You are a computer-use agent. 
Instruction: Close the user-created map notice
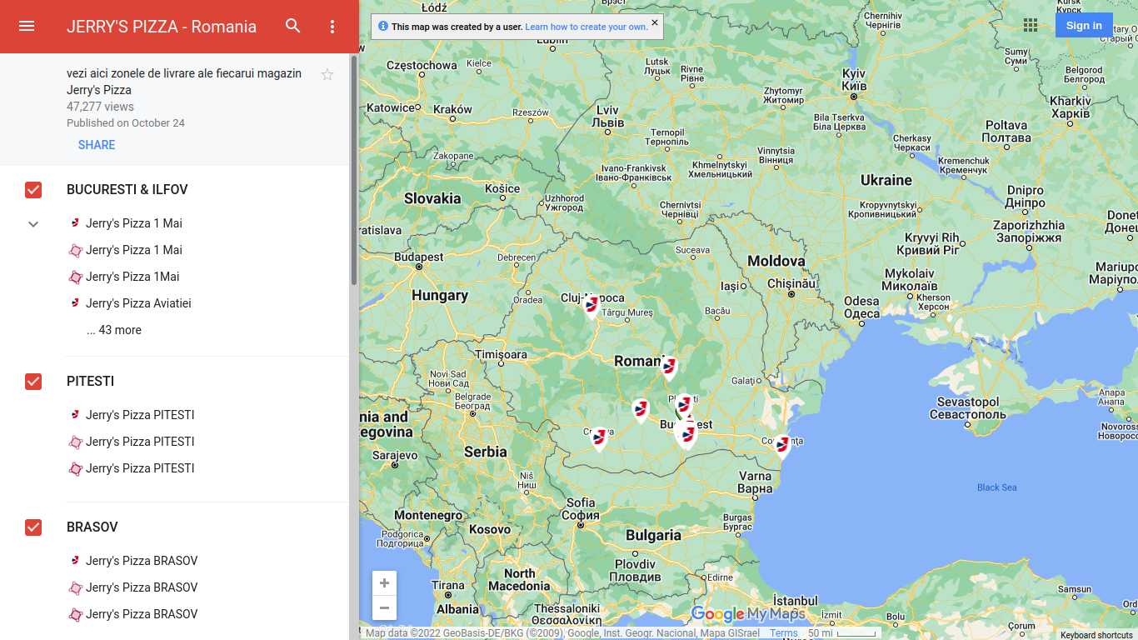pos(655,22)
